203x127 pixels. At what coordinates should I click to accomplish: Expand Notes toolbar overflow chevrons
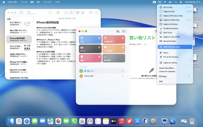[x=91, y=12]
